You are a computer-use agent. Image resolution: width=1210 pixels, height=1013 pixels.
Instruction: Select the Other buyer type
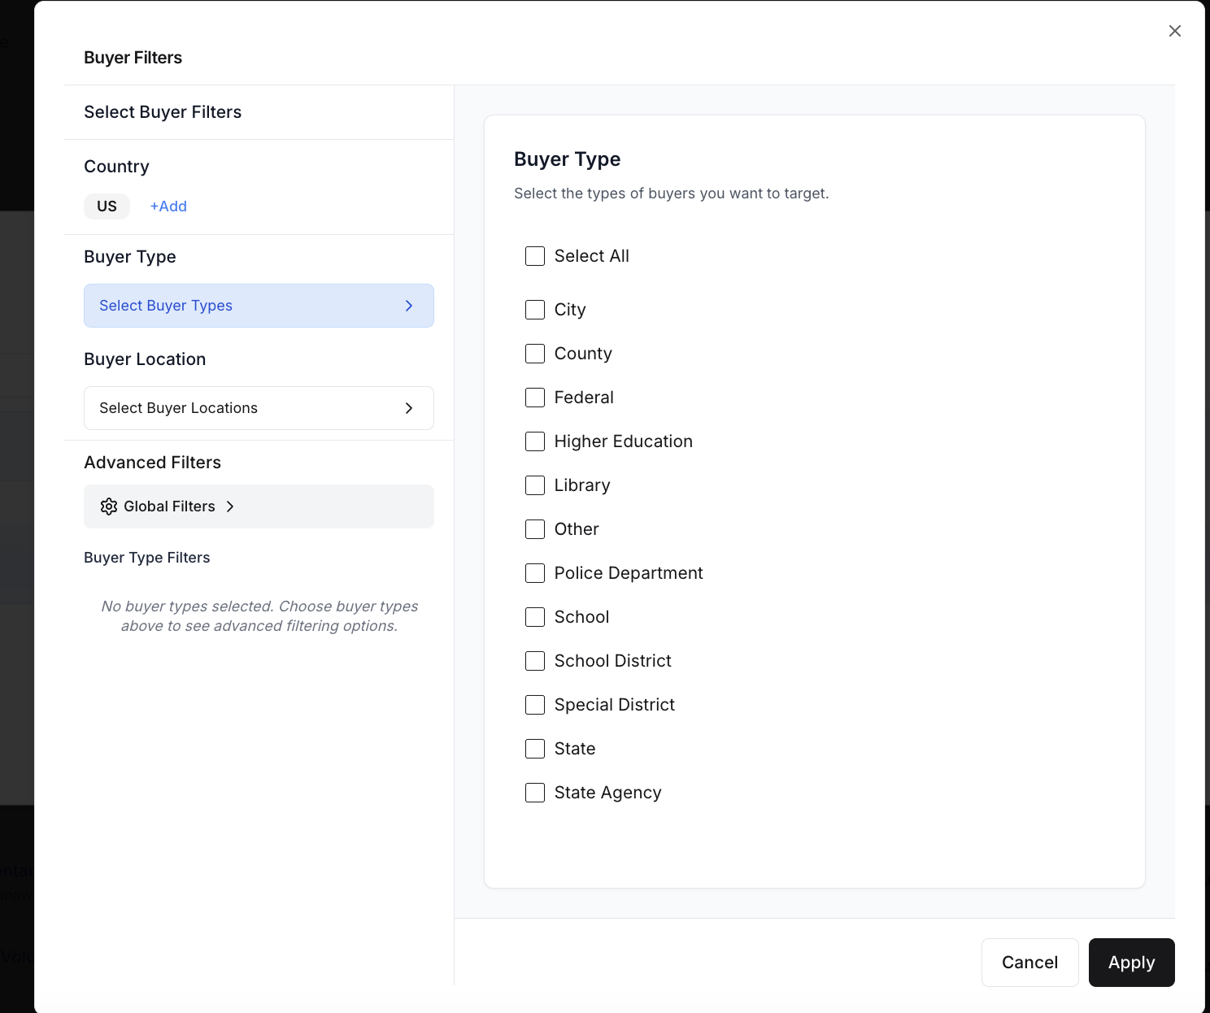coord(534,529)
